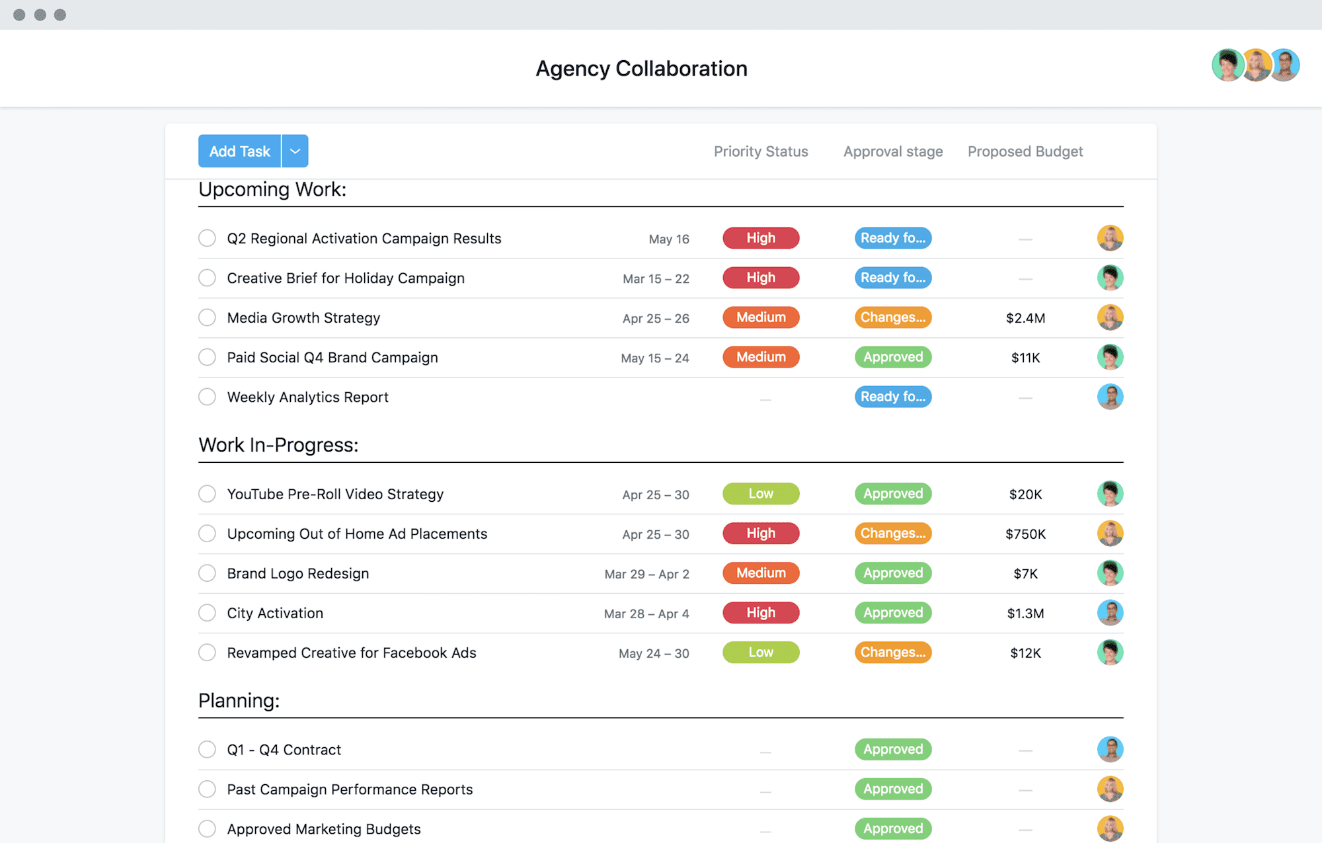Click the Changes status badge on Media Growth Strategy

tap(890, 317)
